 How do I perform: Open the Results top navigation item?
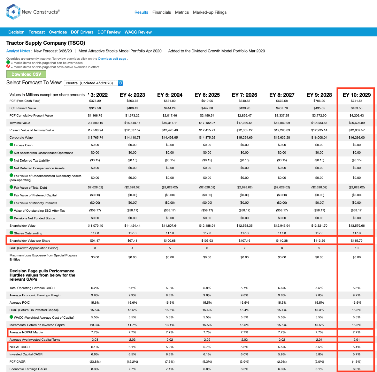[141, 12]
